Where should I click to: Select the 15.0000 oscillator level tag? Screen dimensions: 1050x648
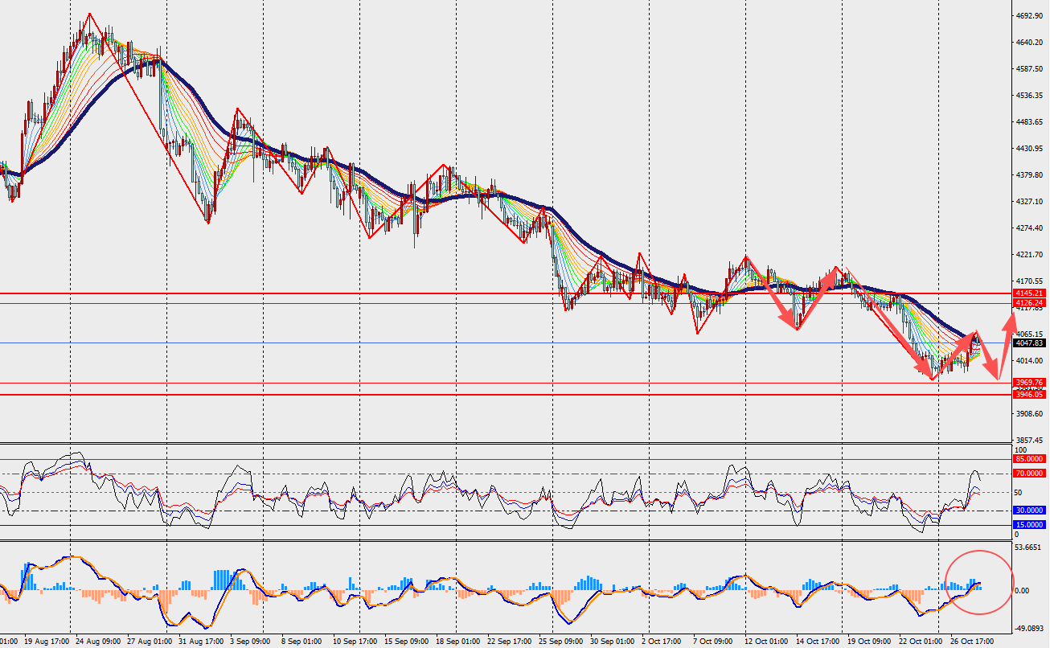[1029, 525]
